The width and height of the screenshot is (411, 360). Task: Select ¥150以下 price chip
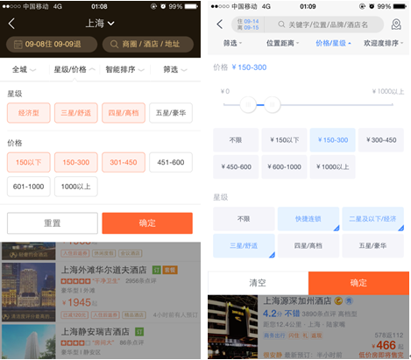pos(284,140)
